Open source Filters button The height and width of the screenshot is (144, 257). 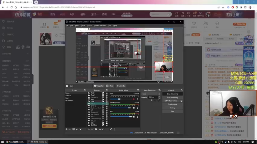click(110, 86)
